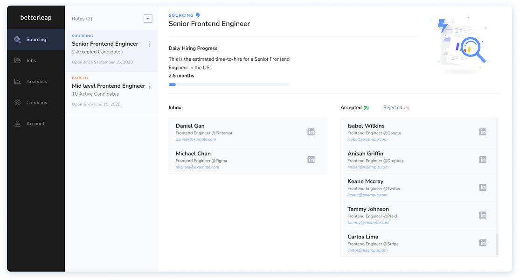Image resolution: width=519 pixels, height=280 pixels.
Task: Open Account section
Action: pyautogui.click(x=36, y=124)
